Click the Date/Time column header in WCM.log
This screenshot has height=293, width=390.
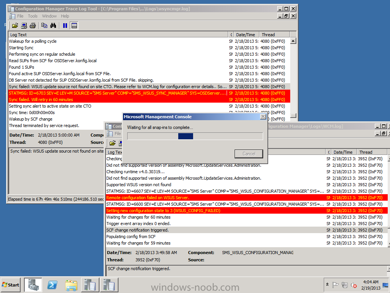[x=344, y=152]
